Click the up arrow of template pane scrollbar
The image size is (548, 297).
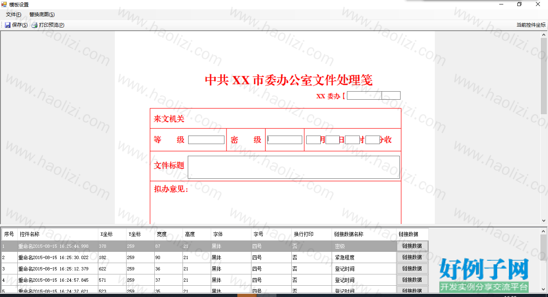point(544,35)
